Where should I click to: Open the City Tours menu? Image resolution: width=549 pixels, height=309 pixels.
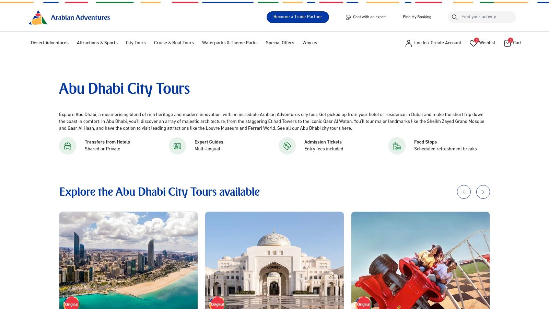136,43
